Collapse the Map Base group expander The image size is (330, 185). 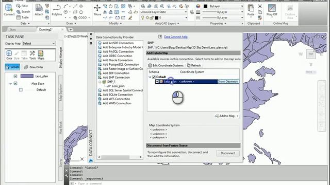tap(10, 83)
